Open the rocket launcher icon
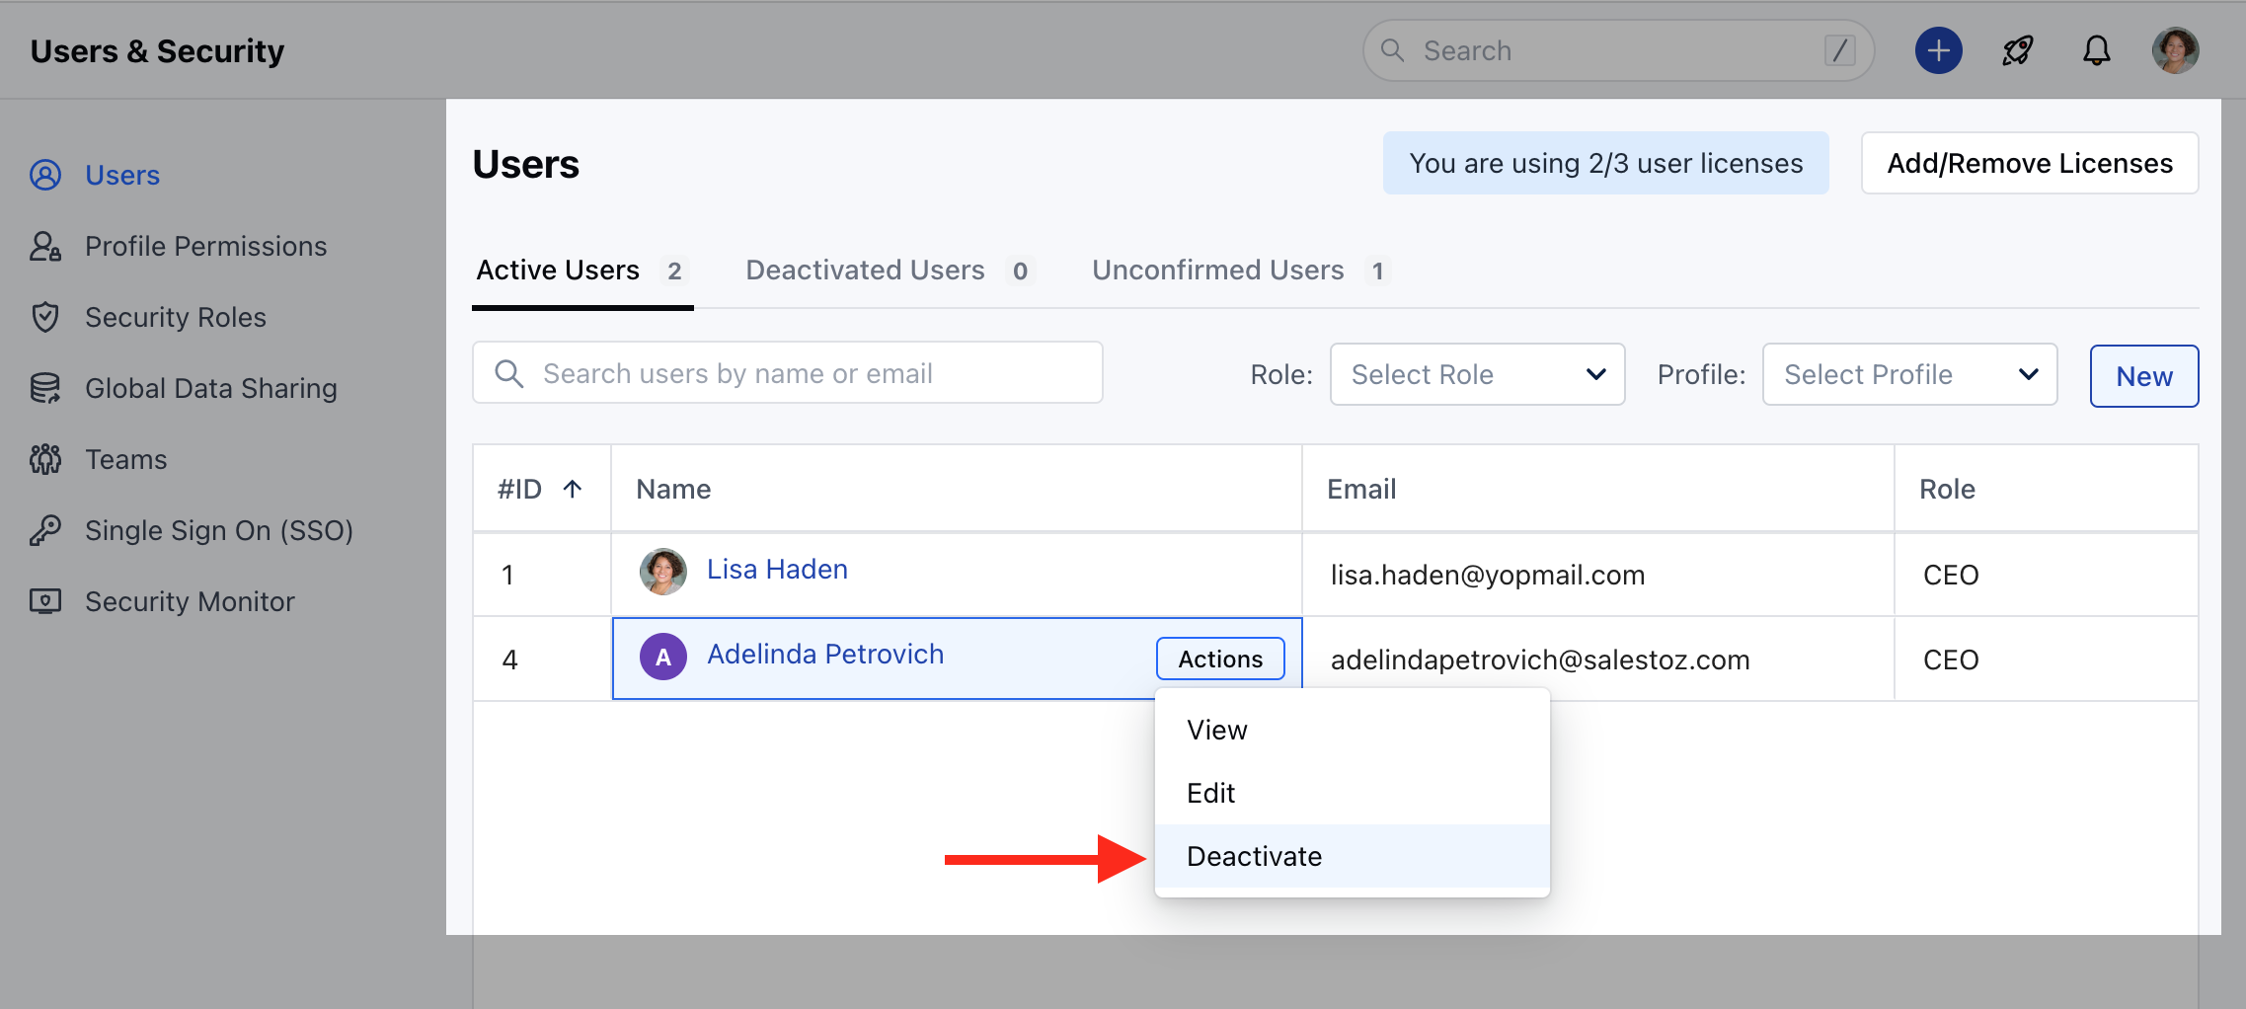This screenshot has height=1009, width=2246. coord(2017,50)
